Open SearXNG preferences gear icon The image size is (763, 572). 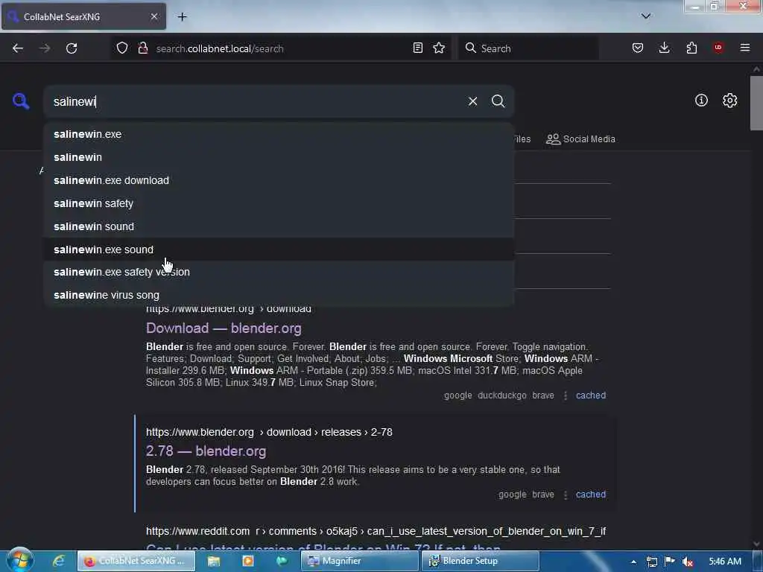pyautogui.click(x=729, y=101)
